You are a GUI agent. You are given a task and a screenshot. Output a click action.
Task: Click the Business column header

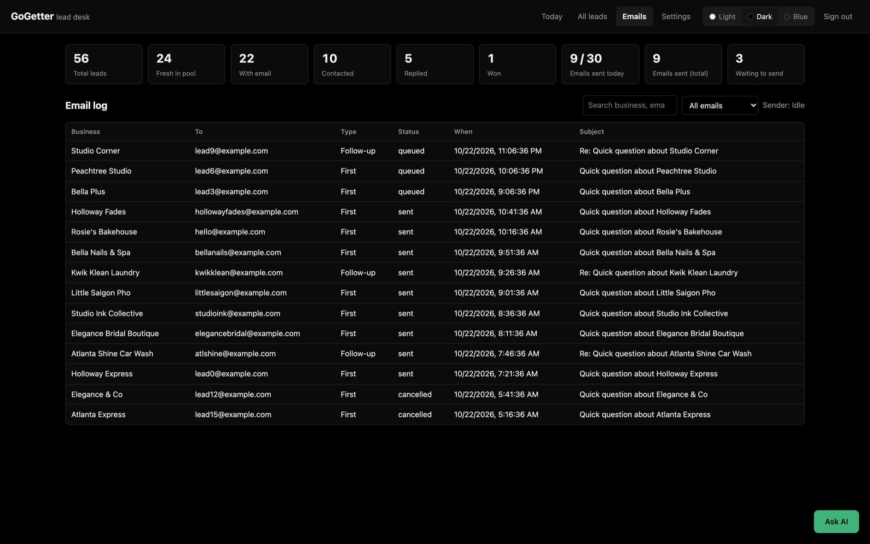tap(86, 131)
